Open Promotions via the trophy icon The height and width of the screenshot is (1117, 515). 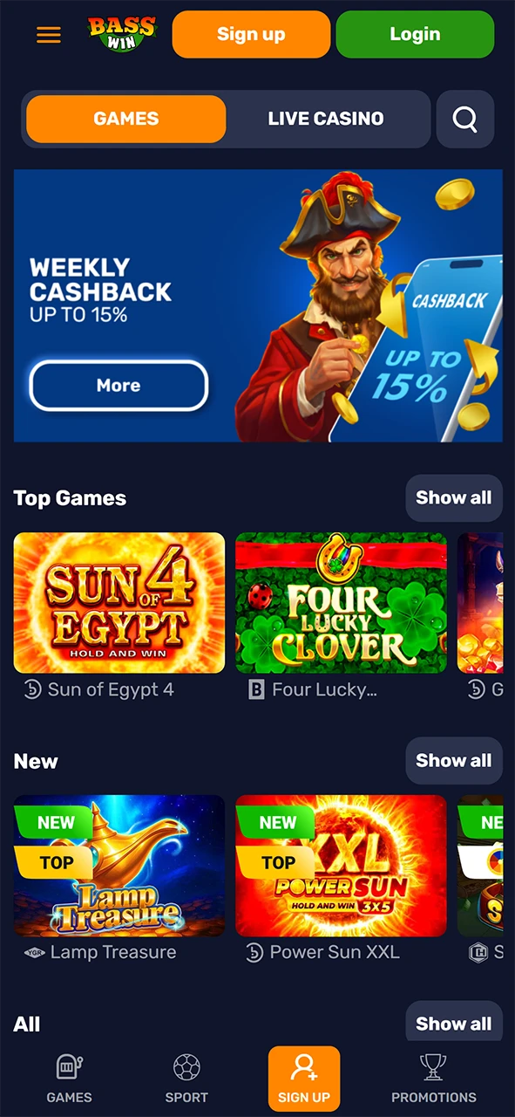pyautogui.click(x=433, y=1067)
